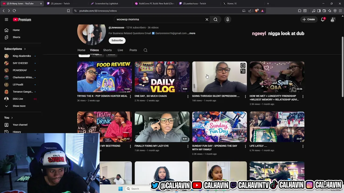Open the account avatar menu
Viewport: 344px width, 193px height.
point(333,19)
